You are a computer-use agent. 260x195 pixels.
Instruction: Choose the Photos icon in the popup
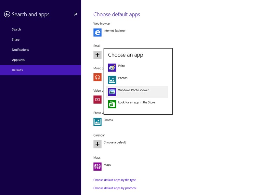click(112, 80)
